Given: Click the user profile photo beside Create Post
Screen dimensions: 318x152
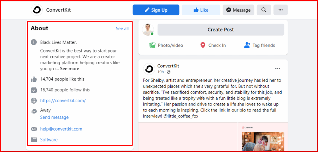Looking at the screenshot, I should [x=148, y=30].
